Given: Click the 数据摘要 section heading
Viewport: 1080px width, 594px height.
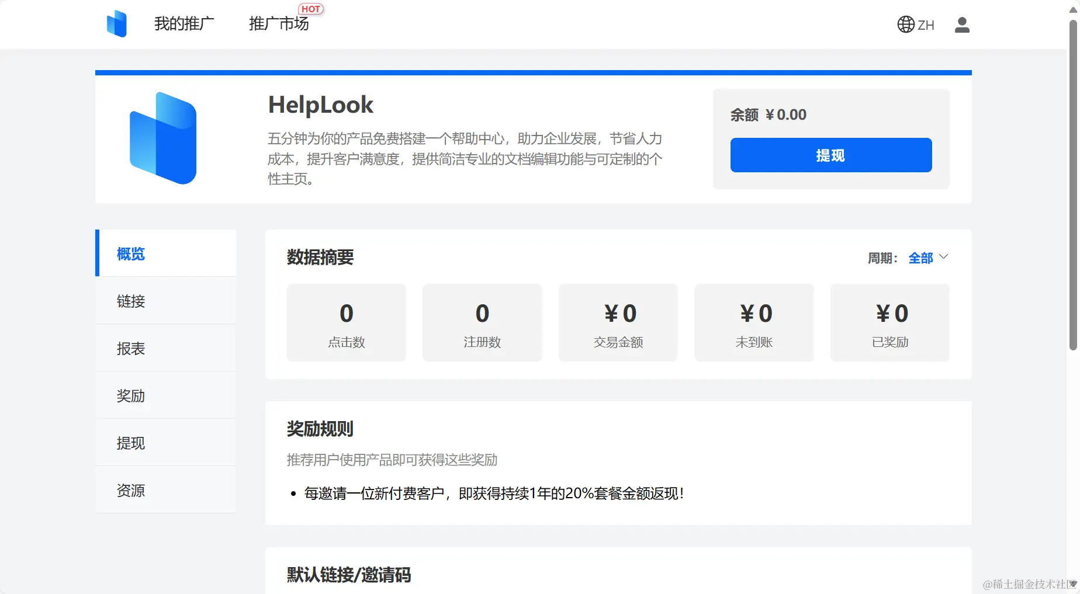Looking at the screenshot, I should 320,257.
